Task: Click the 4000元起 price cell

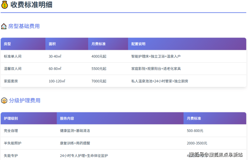Action: [99, 56]
